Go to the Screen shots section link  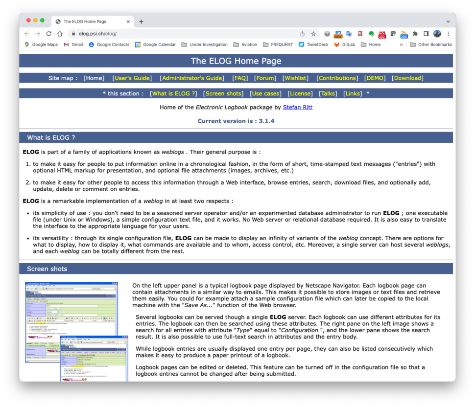223,93
